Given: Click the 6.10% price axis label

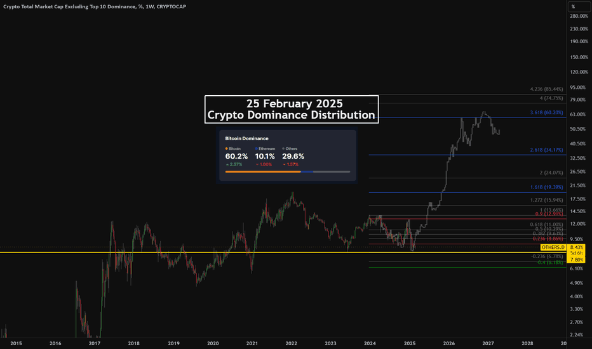Looking at the screenshot, I should point(577,268).
